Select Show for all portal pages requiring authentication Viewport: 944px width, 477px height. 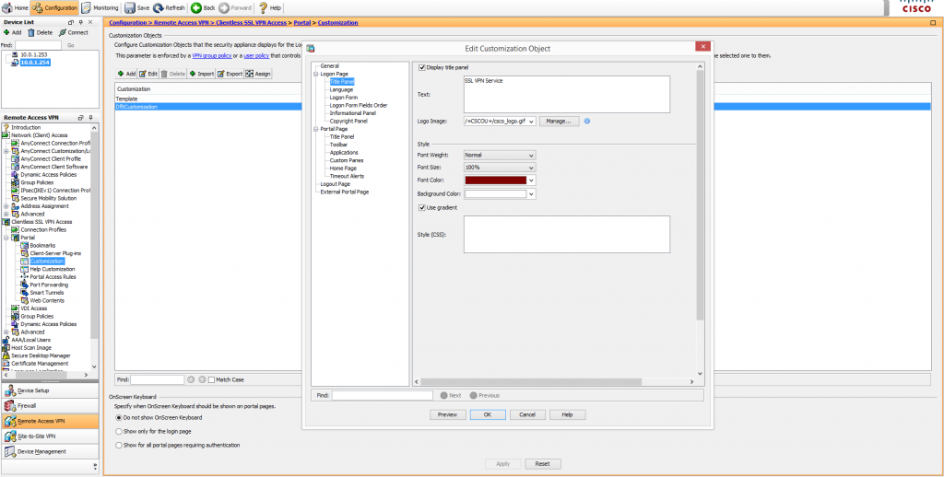coord(118,445)
